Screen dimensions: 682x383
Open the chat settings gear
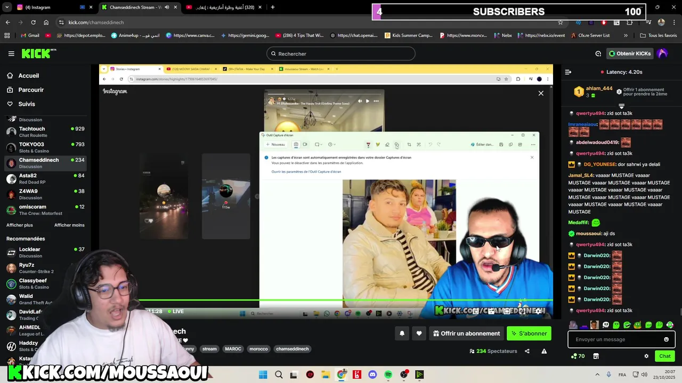(646, 356)
